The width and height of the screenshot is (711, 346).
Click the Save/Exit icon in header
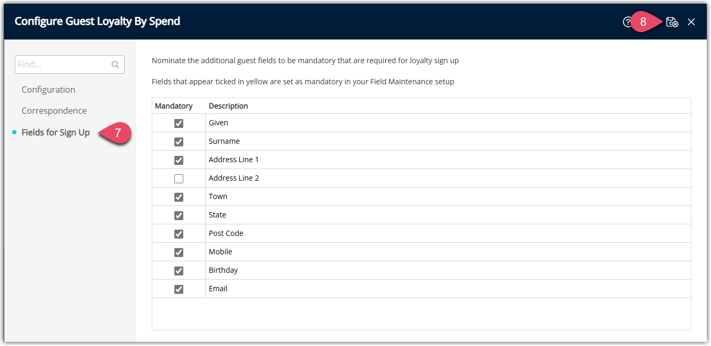pyautogui.click(x=672, y=22)
